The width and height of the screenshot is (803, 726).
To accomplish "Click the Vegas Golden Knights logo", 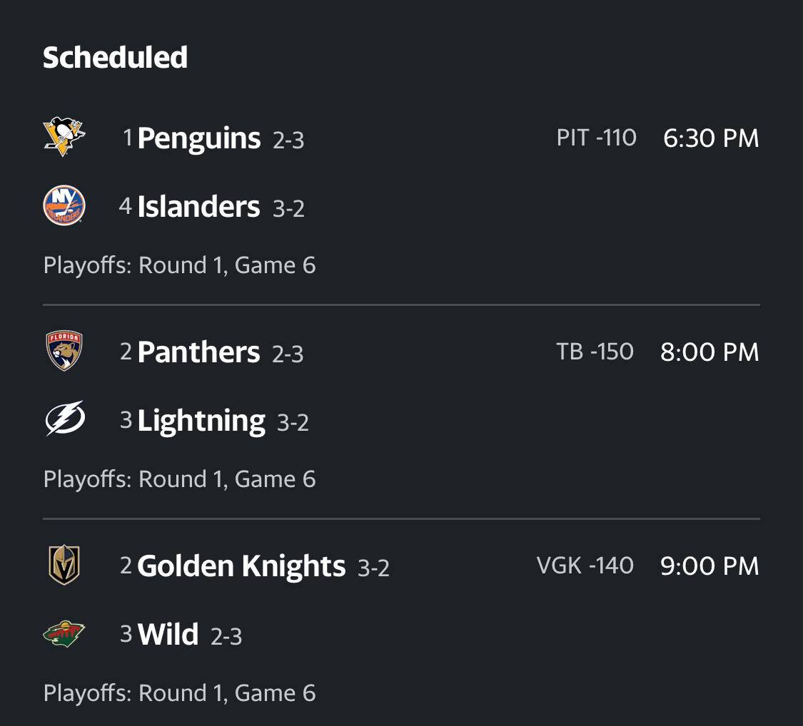I will [x=64, y=565].
